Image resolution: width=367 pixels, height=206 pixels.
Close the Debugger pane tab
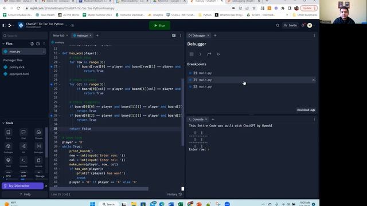[208, 35]
